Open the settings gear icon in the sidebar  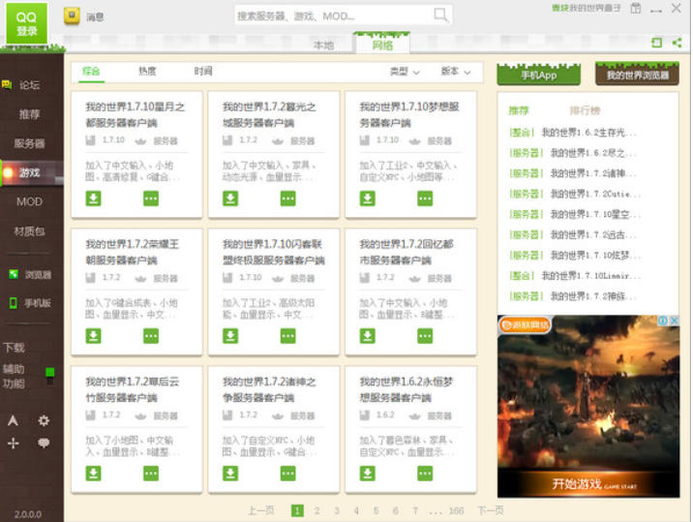44,420
